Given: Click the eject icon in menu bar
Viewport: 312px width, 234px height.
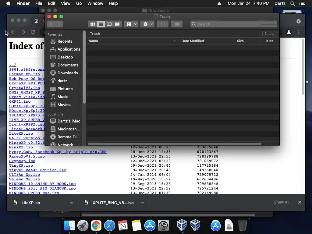Looking at the screenshot, I should pyautogui.click(x=219, y=3).
